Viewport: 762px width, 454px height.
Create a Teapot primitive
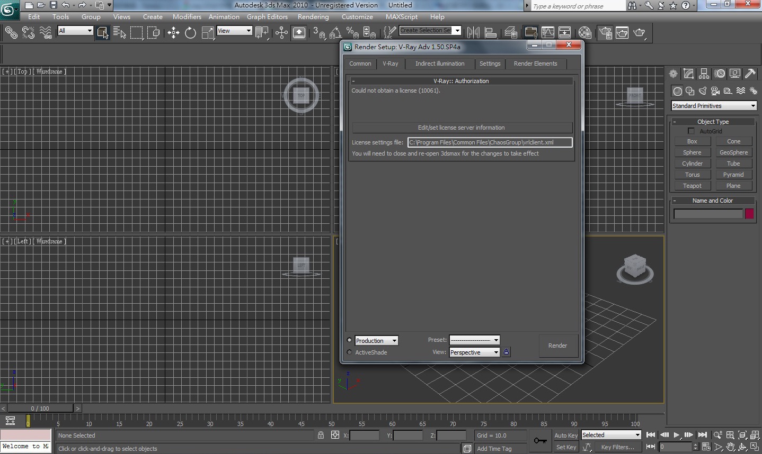[692, 186]
